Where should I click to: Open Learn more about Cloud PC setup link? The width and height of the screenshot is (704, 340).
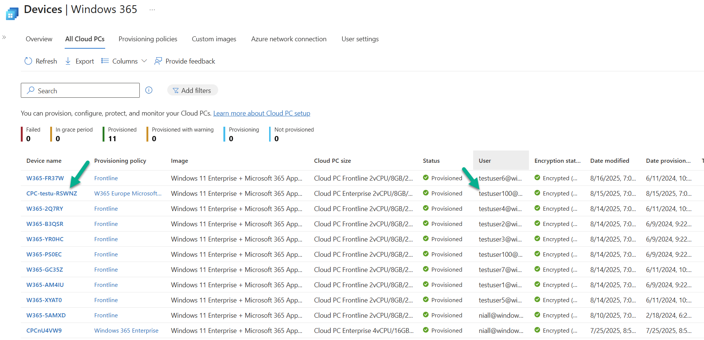pos(261,113)
